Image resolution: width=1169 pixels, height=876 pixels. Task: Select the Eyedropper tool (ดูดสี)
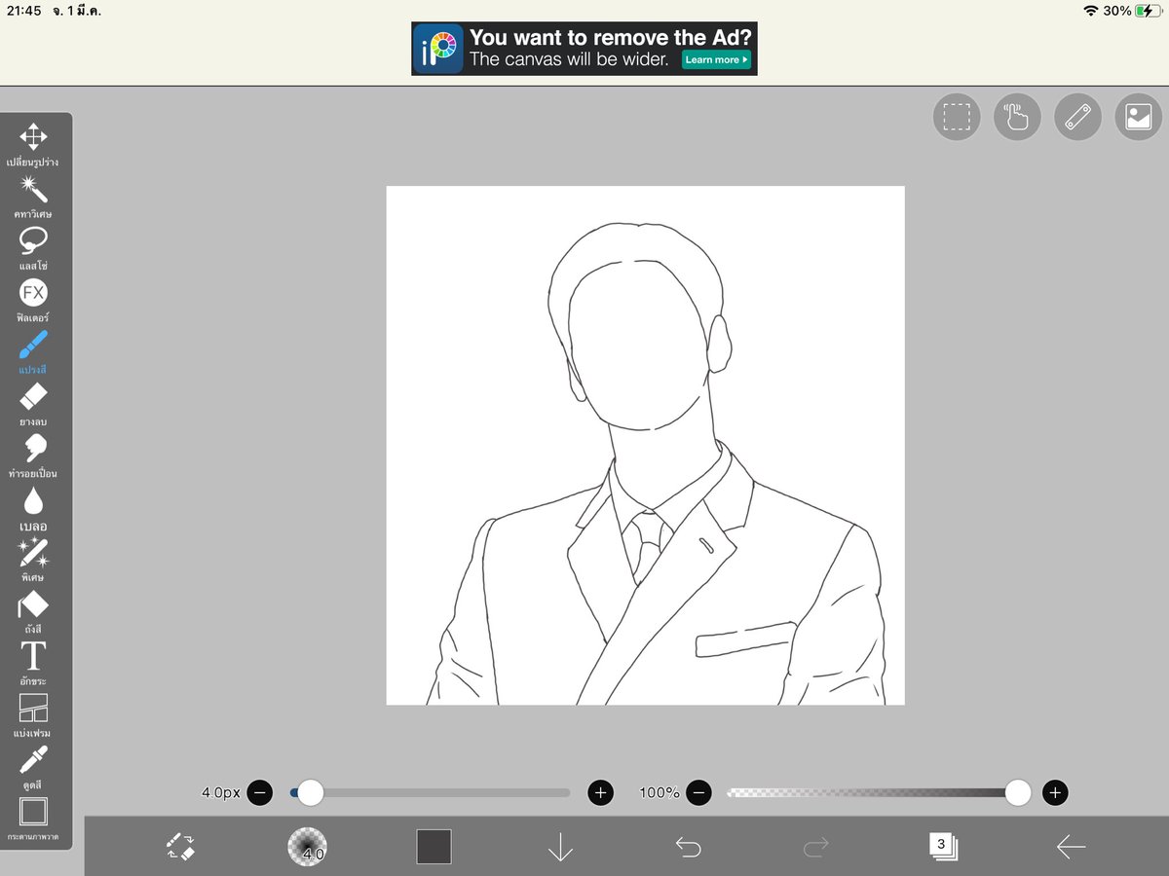pos(33,768)
